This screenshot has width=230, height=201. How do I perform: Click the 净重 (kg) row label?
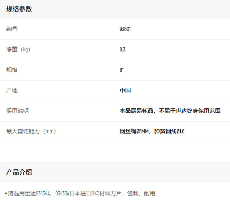pos(18,49)
